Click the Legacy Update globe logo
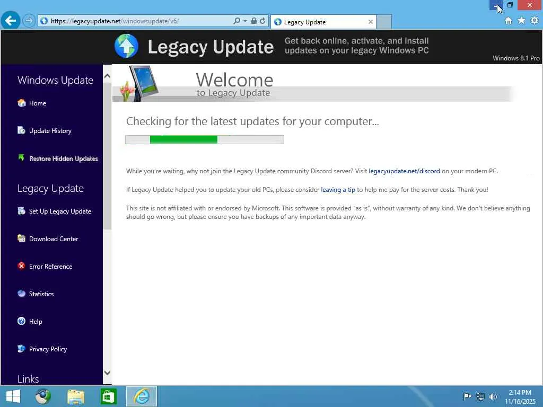The image size is (543, 407). [x=126, y=46]
